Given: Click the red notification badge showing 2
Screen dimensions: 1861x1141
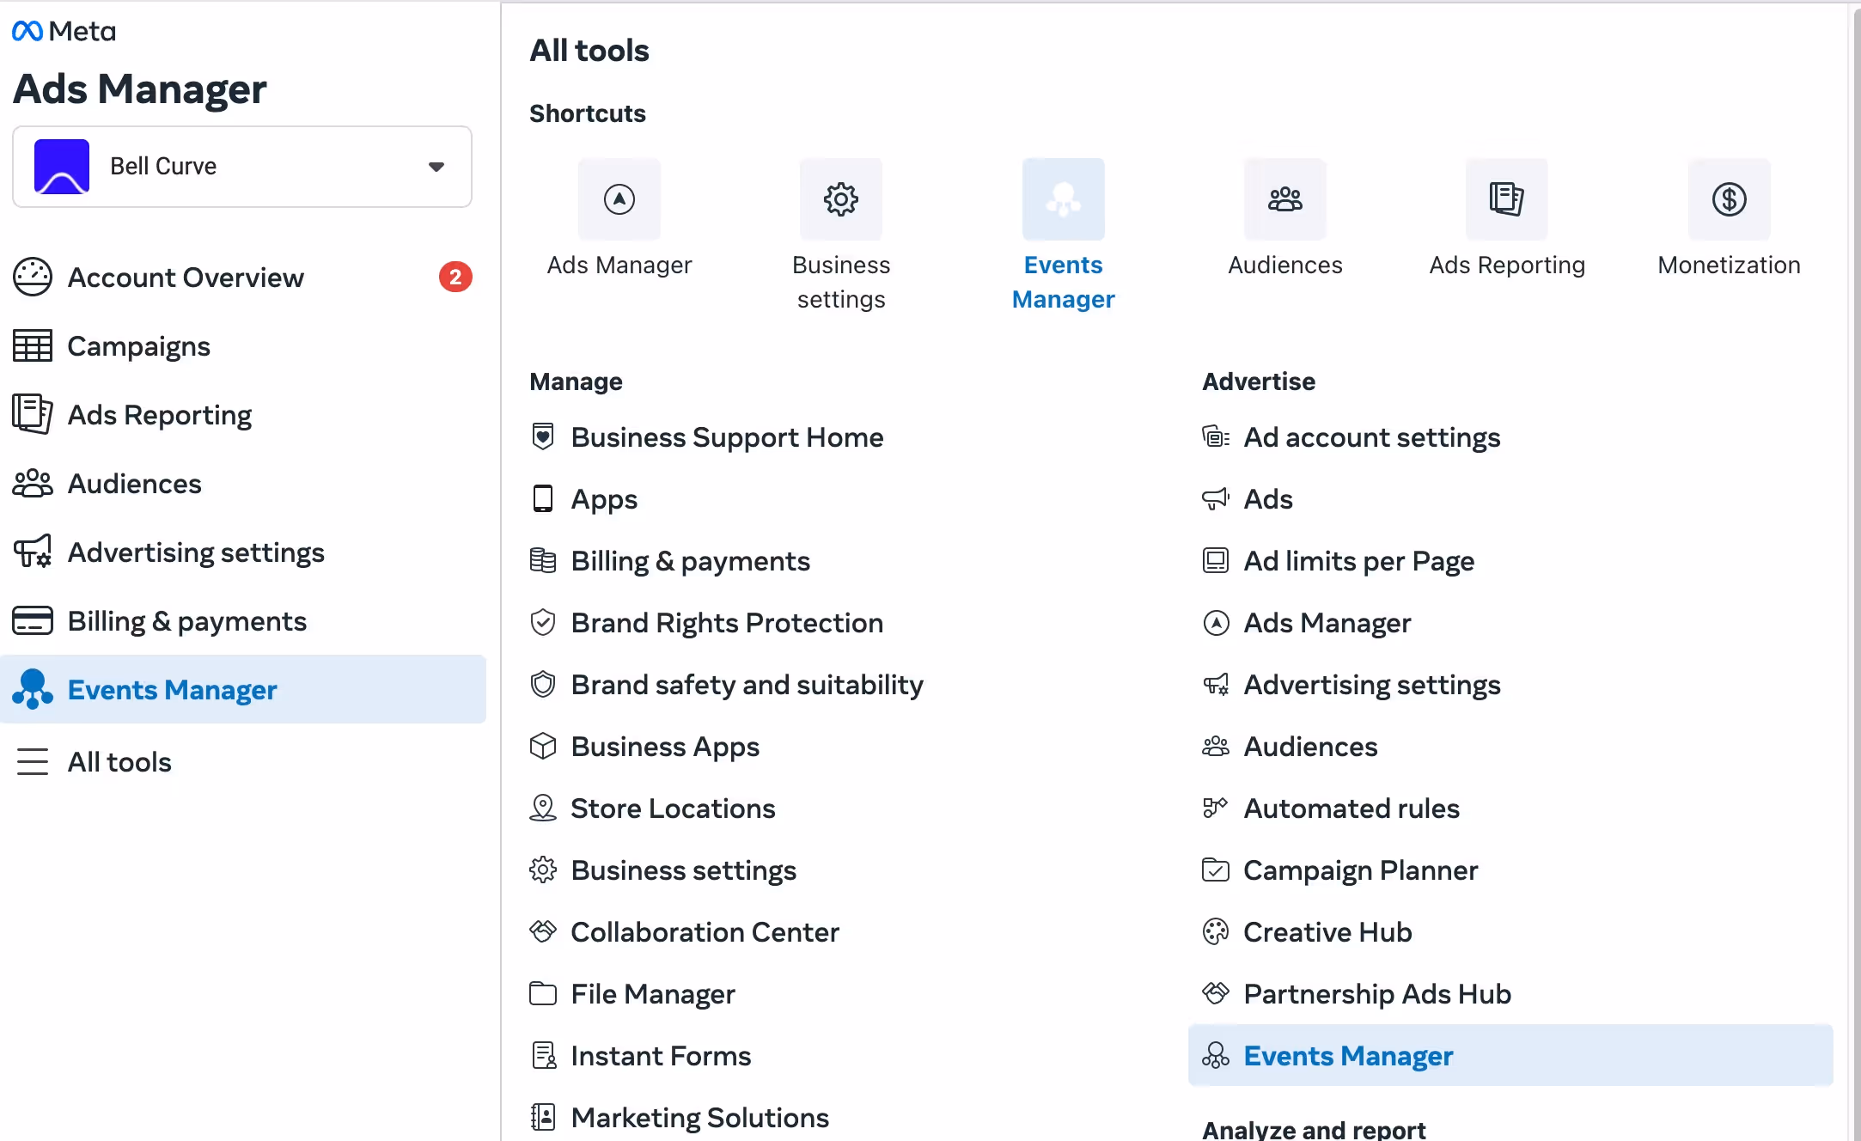Looking at the screenshot, I should pyautogui.click(x=455, y=277).
